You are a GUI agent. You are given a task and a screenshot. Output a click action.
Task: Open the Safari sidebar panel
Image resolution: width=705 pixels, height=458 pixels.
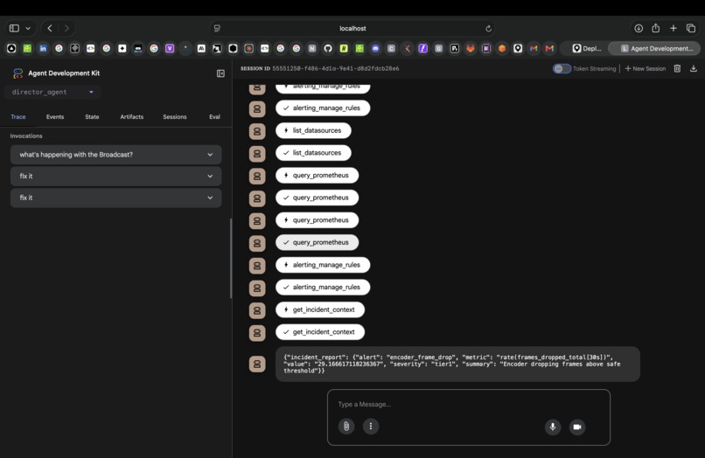point(14,28)
